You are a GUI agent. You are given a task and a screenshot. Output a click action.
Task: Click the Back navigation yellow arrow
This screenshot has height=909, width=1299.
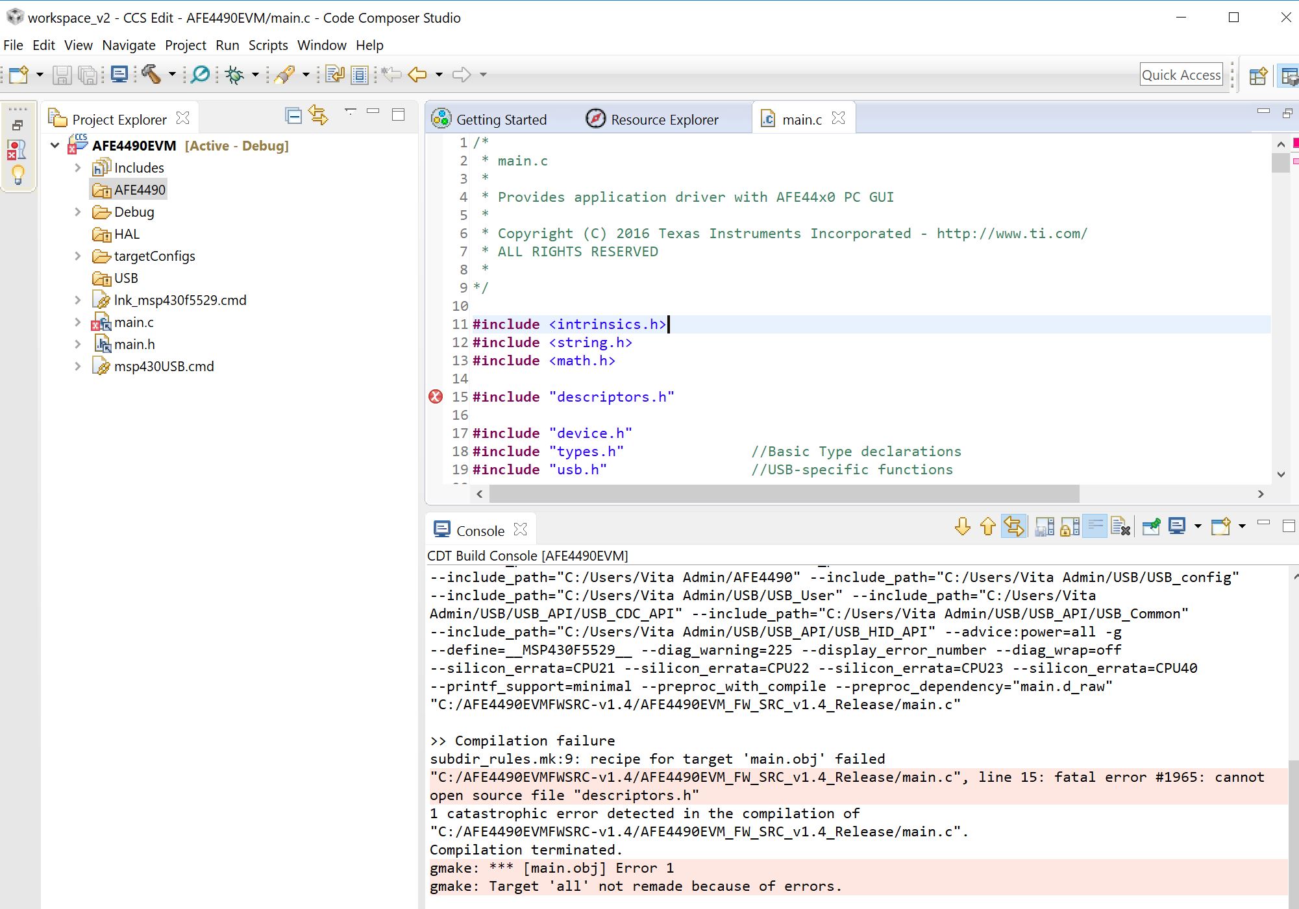tap(417, 75)
